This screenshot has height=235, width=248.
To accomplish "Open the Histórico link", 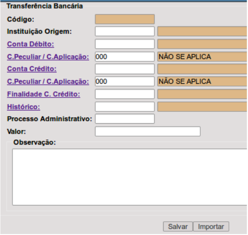I will [23, 107].
